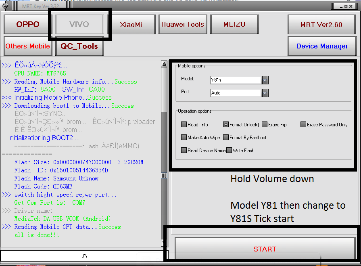Click the 'Driver name:' log line
Screen dimensions: 361x266
tap(27, 211)
